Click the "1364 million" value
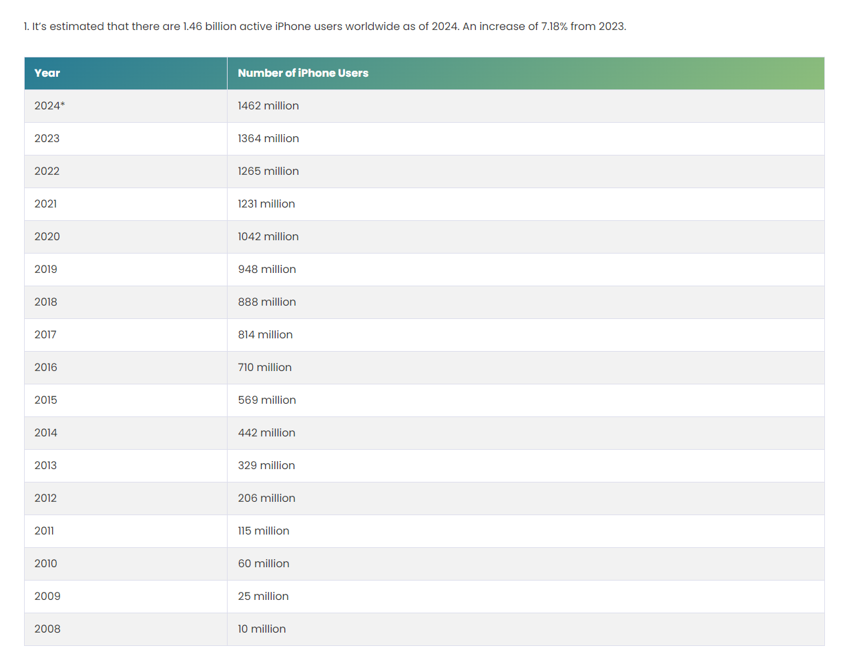Image resolution: width=851 pixels, height=662 pixels. pos(268,139)
